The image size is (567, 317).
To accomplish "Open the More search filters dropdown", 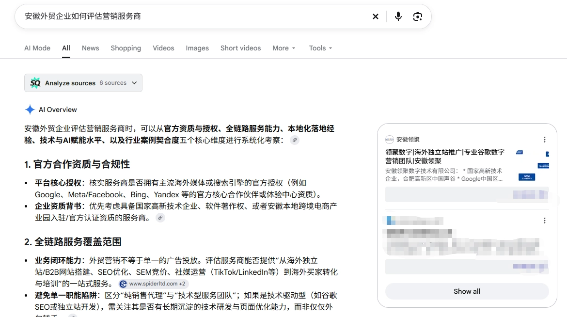I will point(284,48).
